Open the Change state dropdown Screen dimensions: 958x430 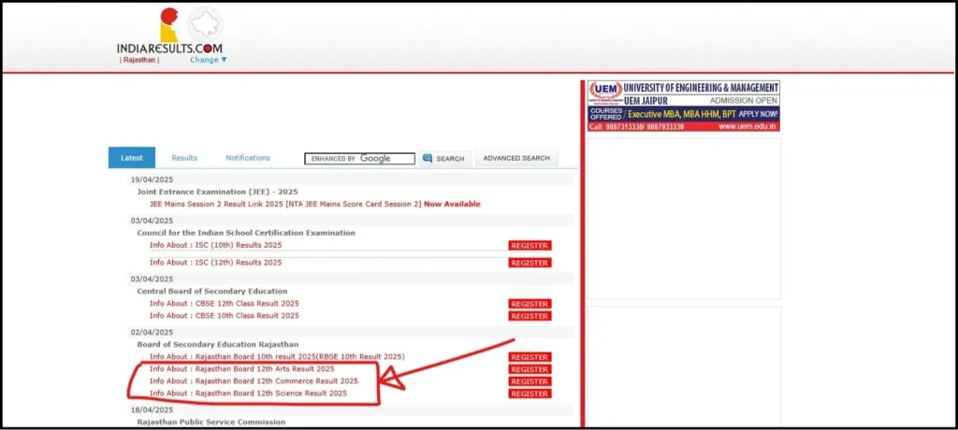tap(209, 60)
